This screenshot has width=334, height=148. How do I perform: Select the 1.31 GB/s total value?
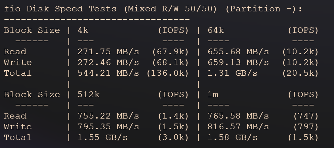[233, 73]
